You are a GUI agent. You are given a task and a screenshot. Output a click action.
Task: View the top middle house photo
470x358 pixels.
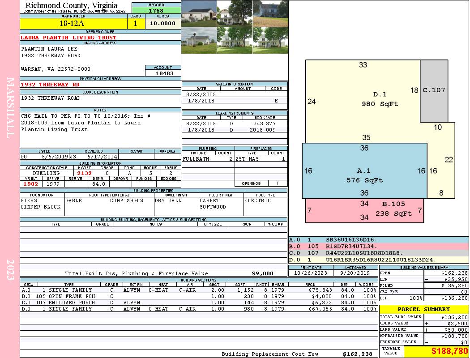pyautogui.click(x=235, y=13)
